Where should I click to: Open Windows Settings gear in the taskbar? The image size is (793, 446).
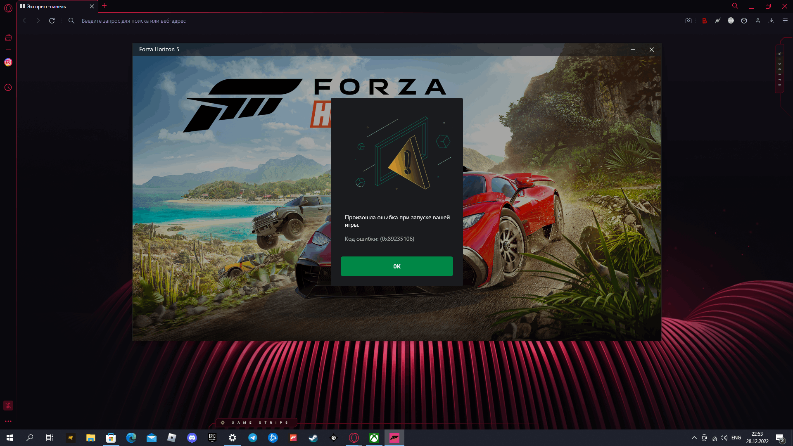[233, 438]
